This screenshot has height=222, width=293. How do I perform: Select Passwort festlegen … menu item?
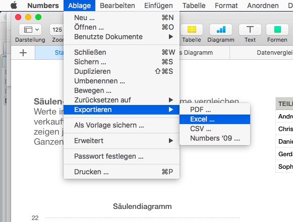pyautogui.click(x=122, y=156)
